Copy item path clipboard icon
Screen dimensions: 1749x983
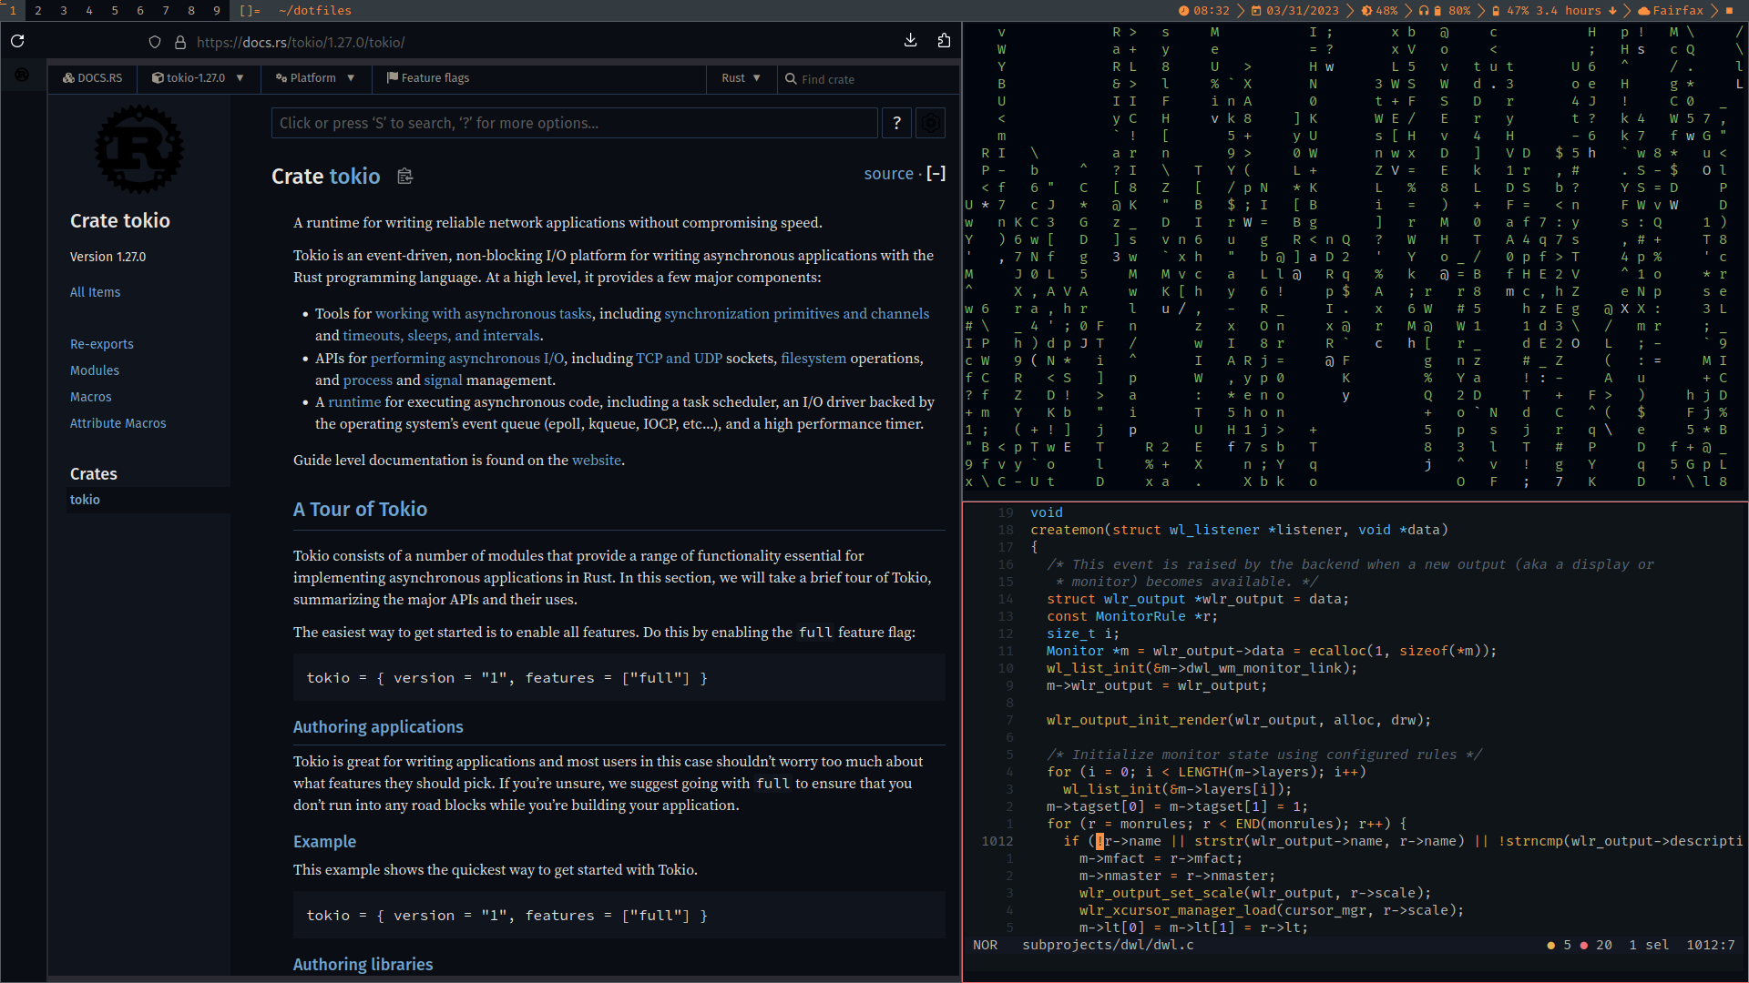tap(405, 177)
